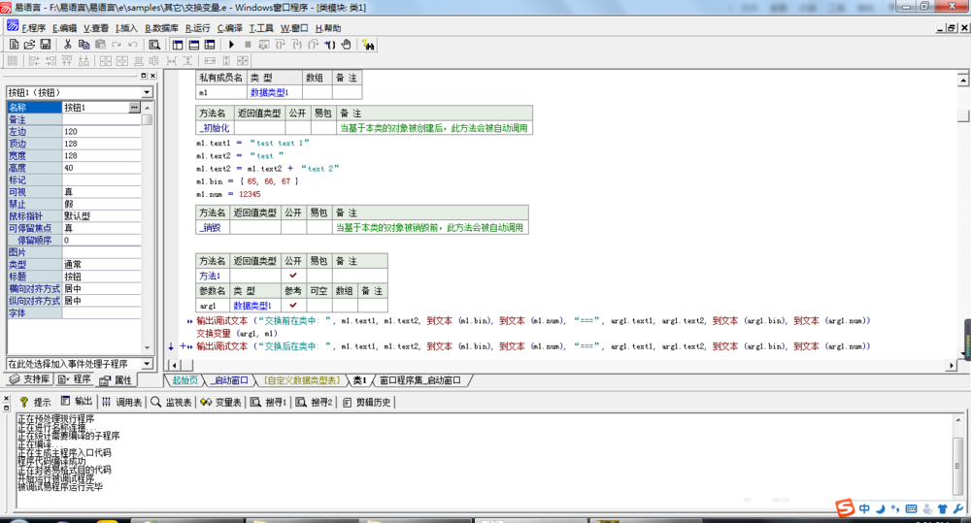Image resolution: width=971 pixels, height=523 pixels.
Task: Open the 监视表 watch panel
Action: click(x=172, y=403)
